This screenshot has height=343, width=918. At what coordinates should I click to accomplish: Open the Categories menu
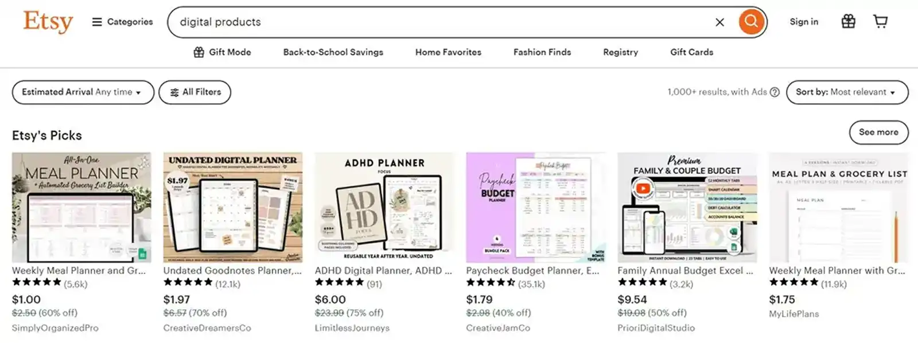[x=122, y=22]
